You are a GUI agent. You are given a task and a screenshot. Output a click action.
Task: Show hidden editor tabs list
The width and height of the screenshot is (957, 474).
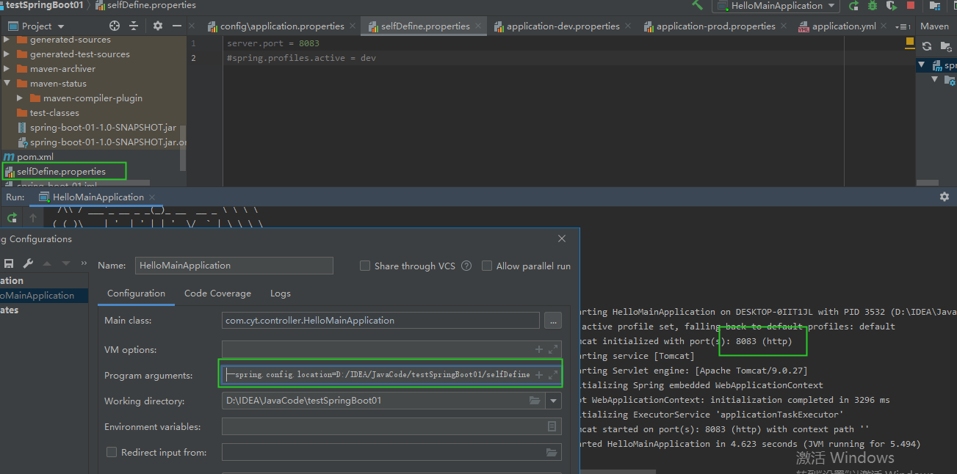click(x=905, y=26)
